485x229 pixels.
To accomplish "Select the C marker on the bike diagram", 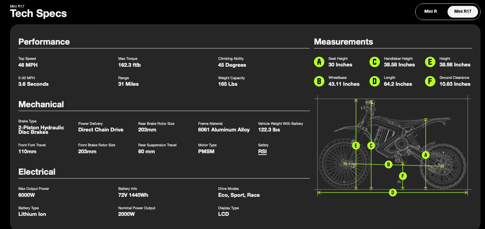I will tap(371, 146).
